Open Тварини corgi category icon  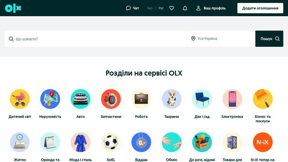[x=171, y=99]
